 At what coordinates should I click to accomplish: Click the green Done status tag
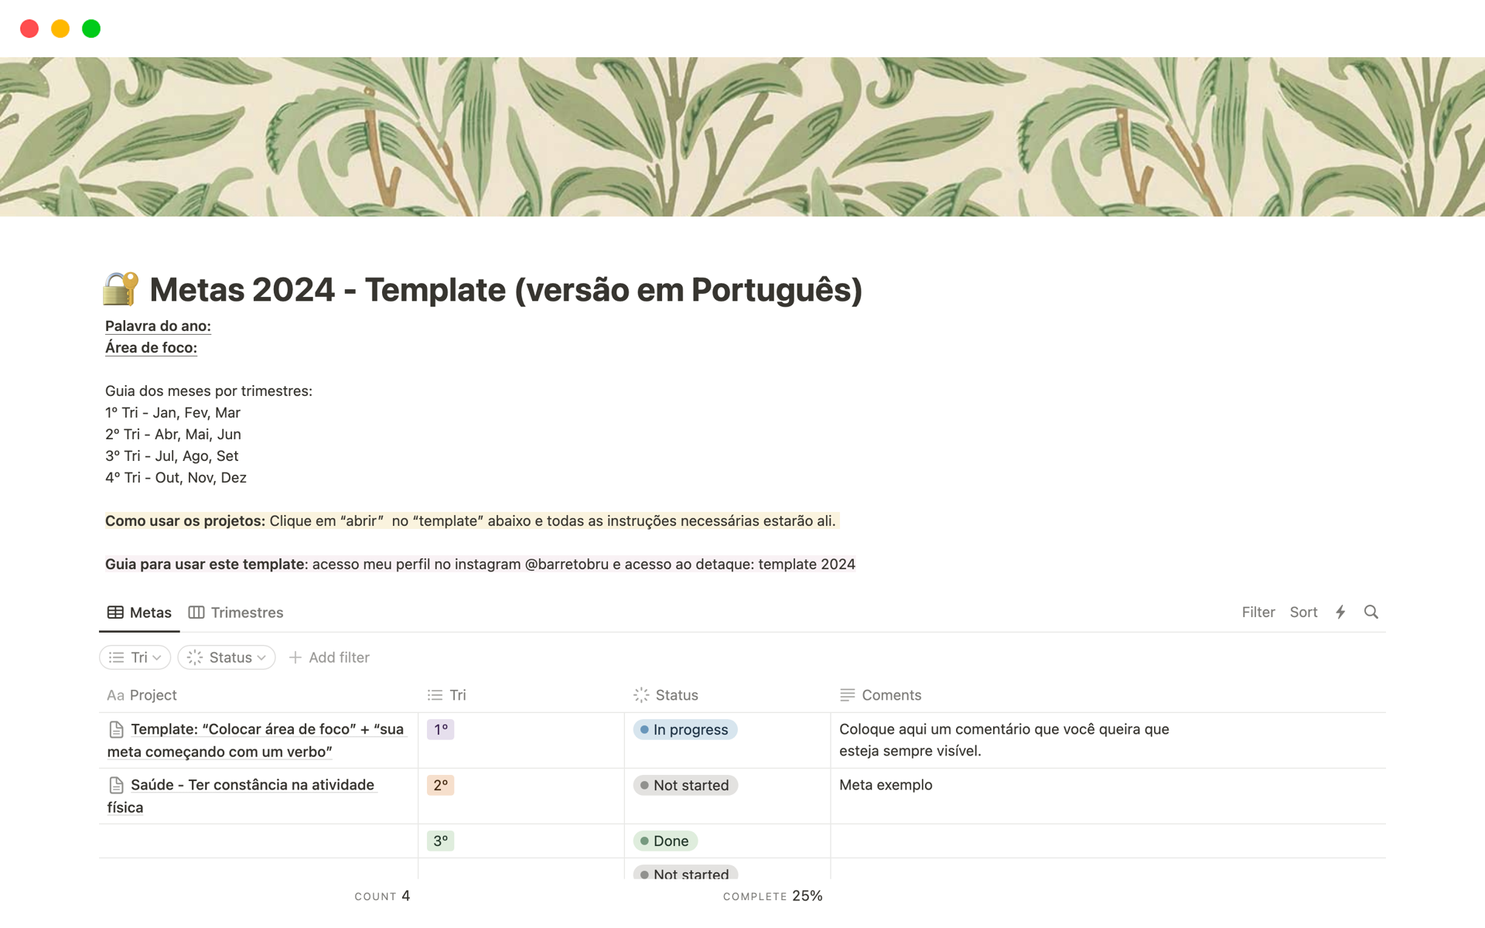(665, 841)
